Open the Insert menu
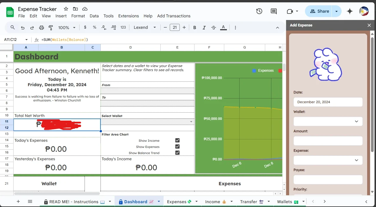This screenshot has width=376, height=207. (61, 16)
